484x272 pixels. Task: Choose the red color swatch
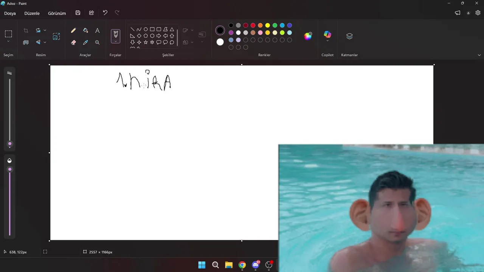click(253, 25)
